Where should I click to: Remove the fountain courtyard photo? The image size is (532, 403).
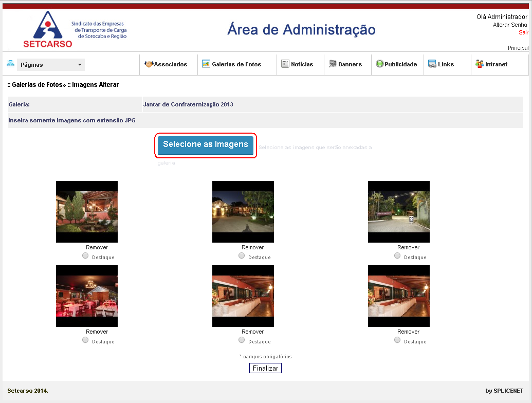pos(97,247)
